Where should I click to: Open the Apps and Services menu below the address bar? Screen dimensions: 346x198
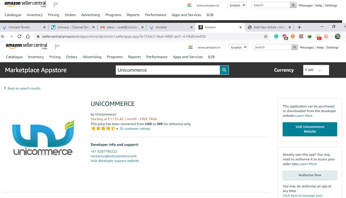(188, 57)
